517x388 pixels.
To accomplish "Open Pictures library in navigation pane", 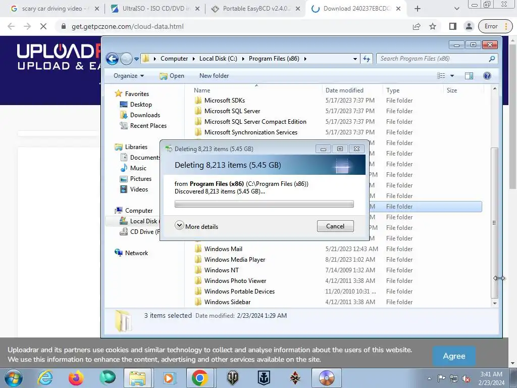I will [x=141, y=178].
